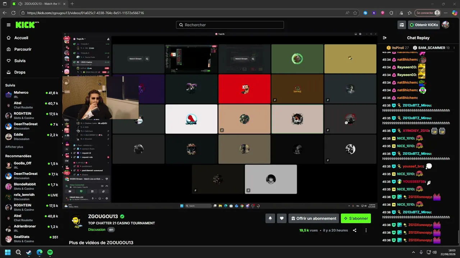460x258 pixels.
Task: Click youssef_brz username in chat
Action: tap(413, 166)
